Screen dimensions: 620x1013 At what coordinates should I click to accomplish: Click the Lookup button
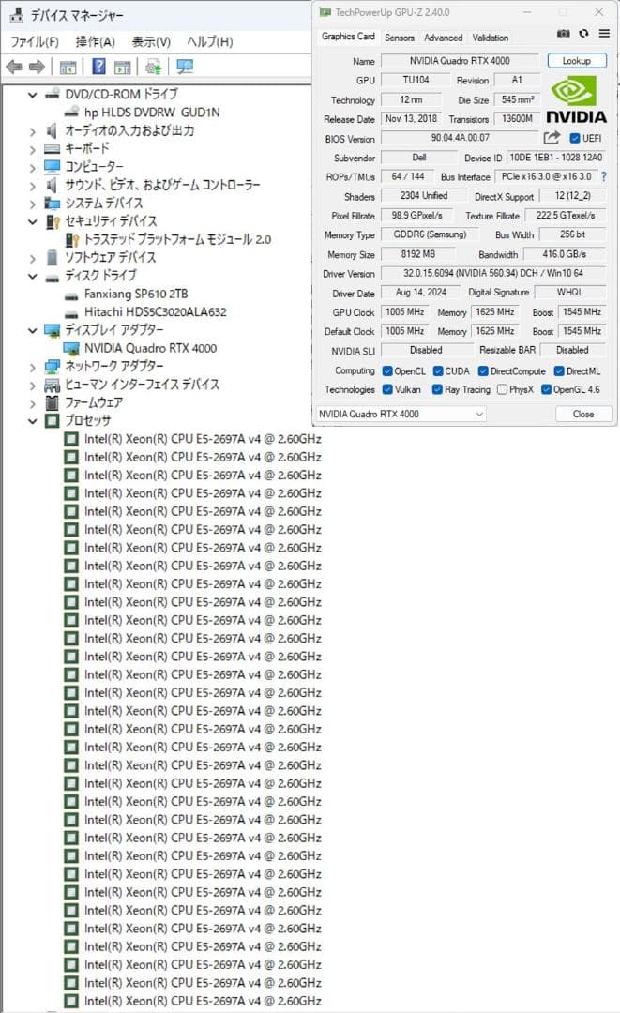pyautogui.click(x=577, y=61)
